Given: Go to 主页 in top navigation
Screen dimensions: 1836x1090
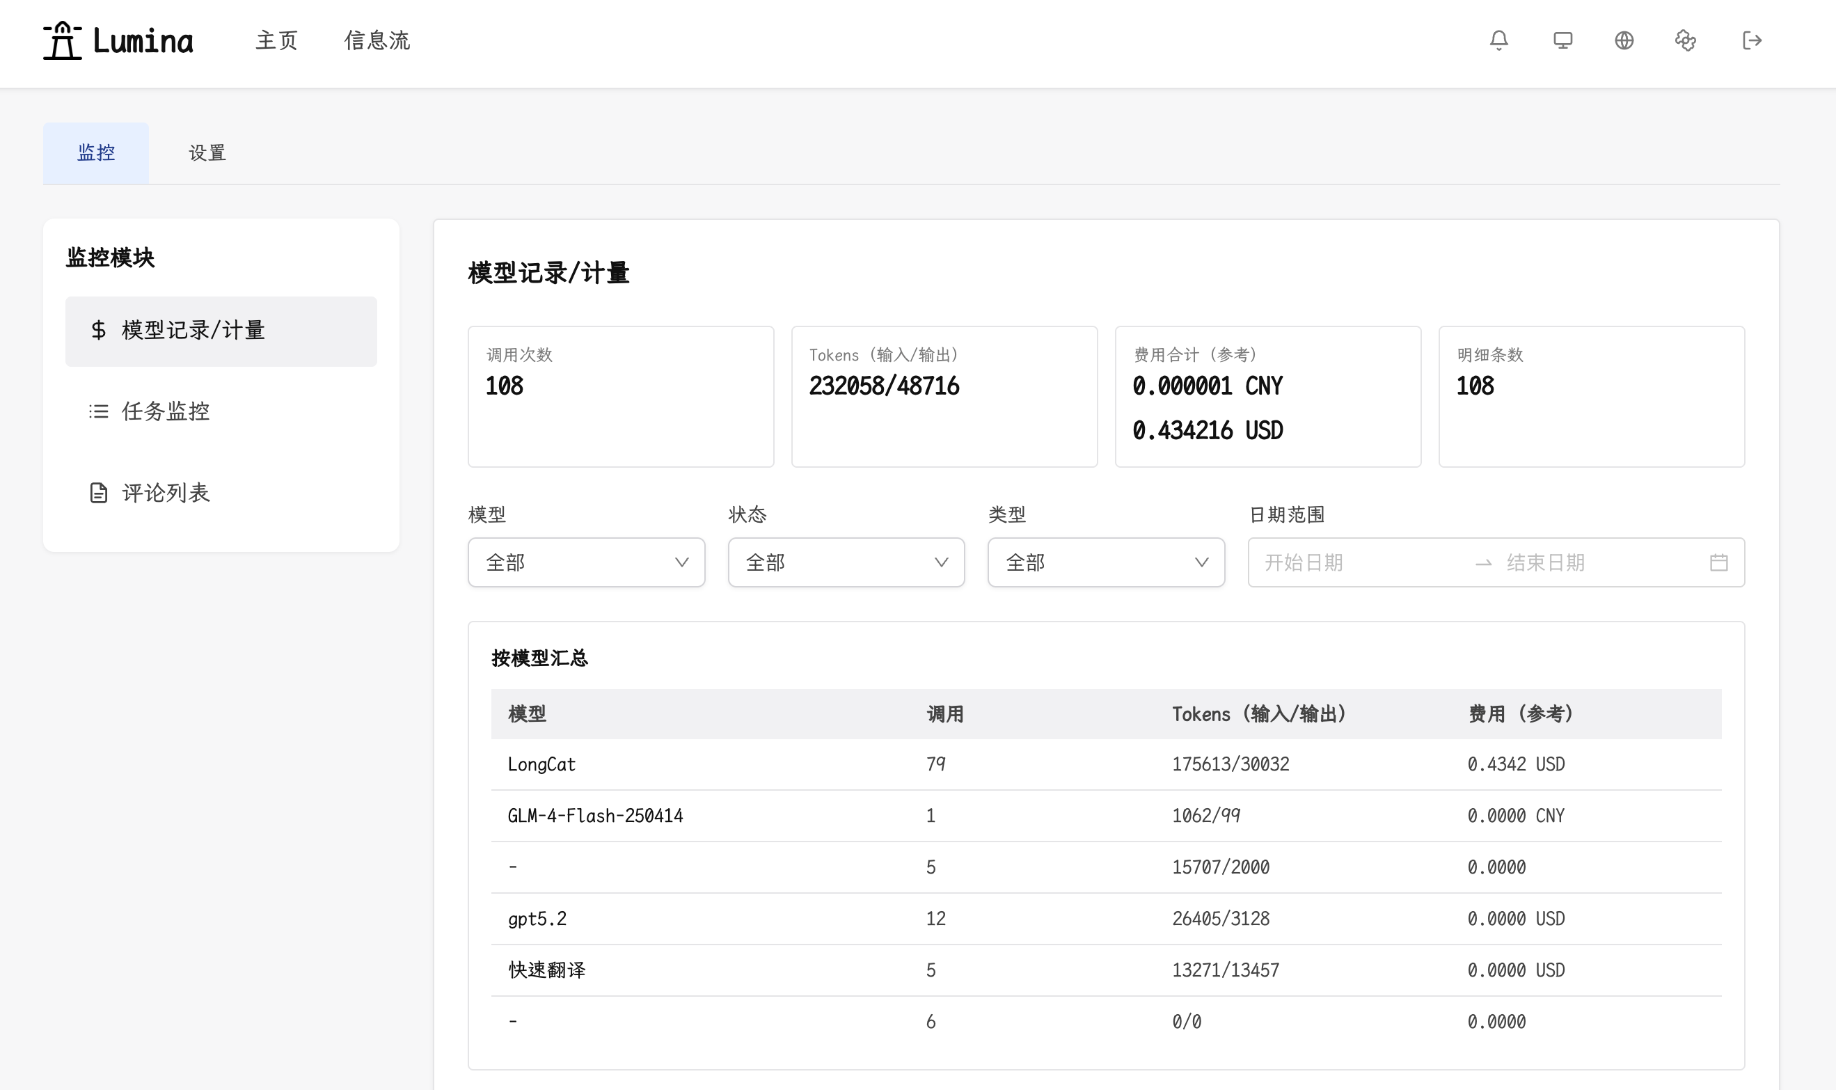Looking at the screenshot, I should [277, 40].
